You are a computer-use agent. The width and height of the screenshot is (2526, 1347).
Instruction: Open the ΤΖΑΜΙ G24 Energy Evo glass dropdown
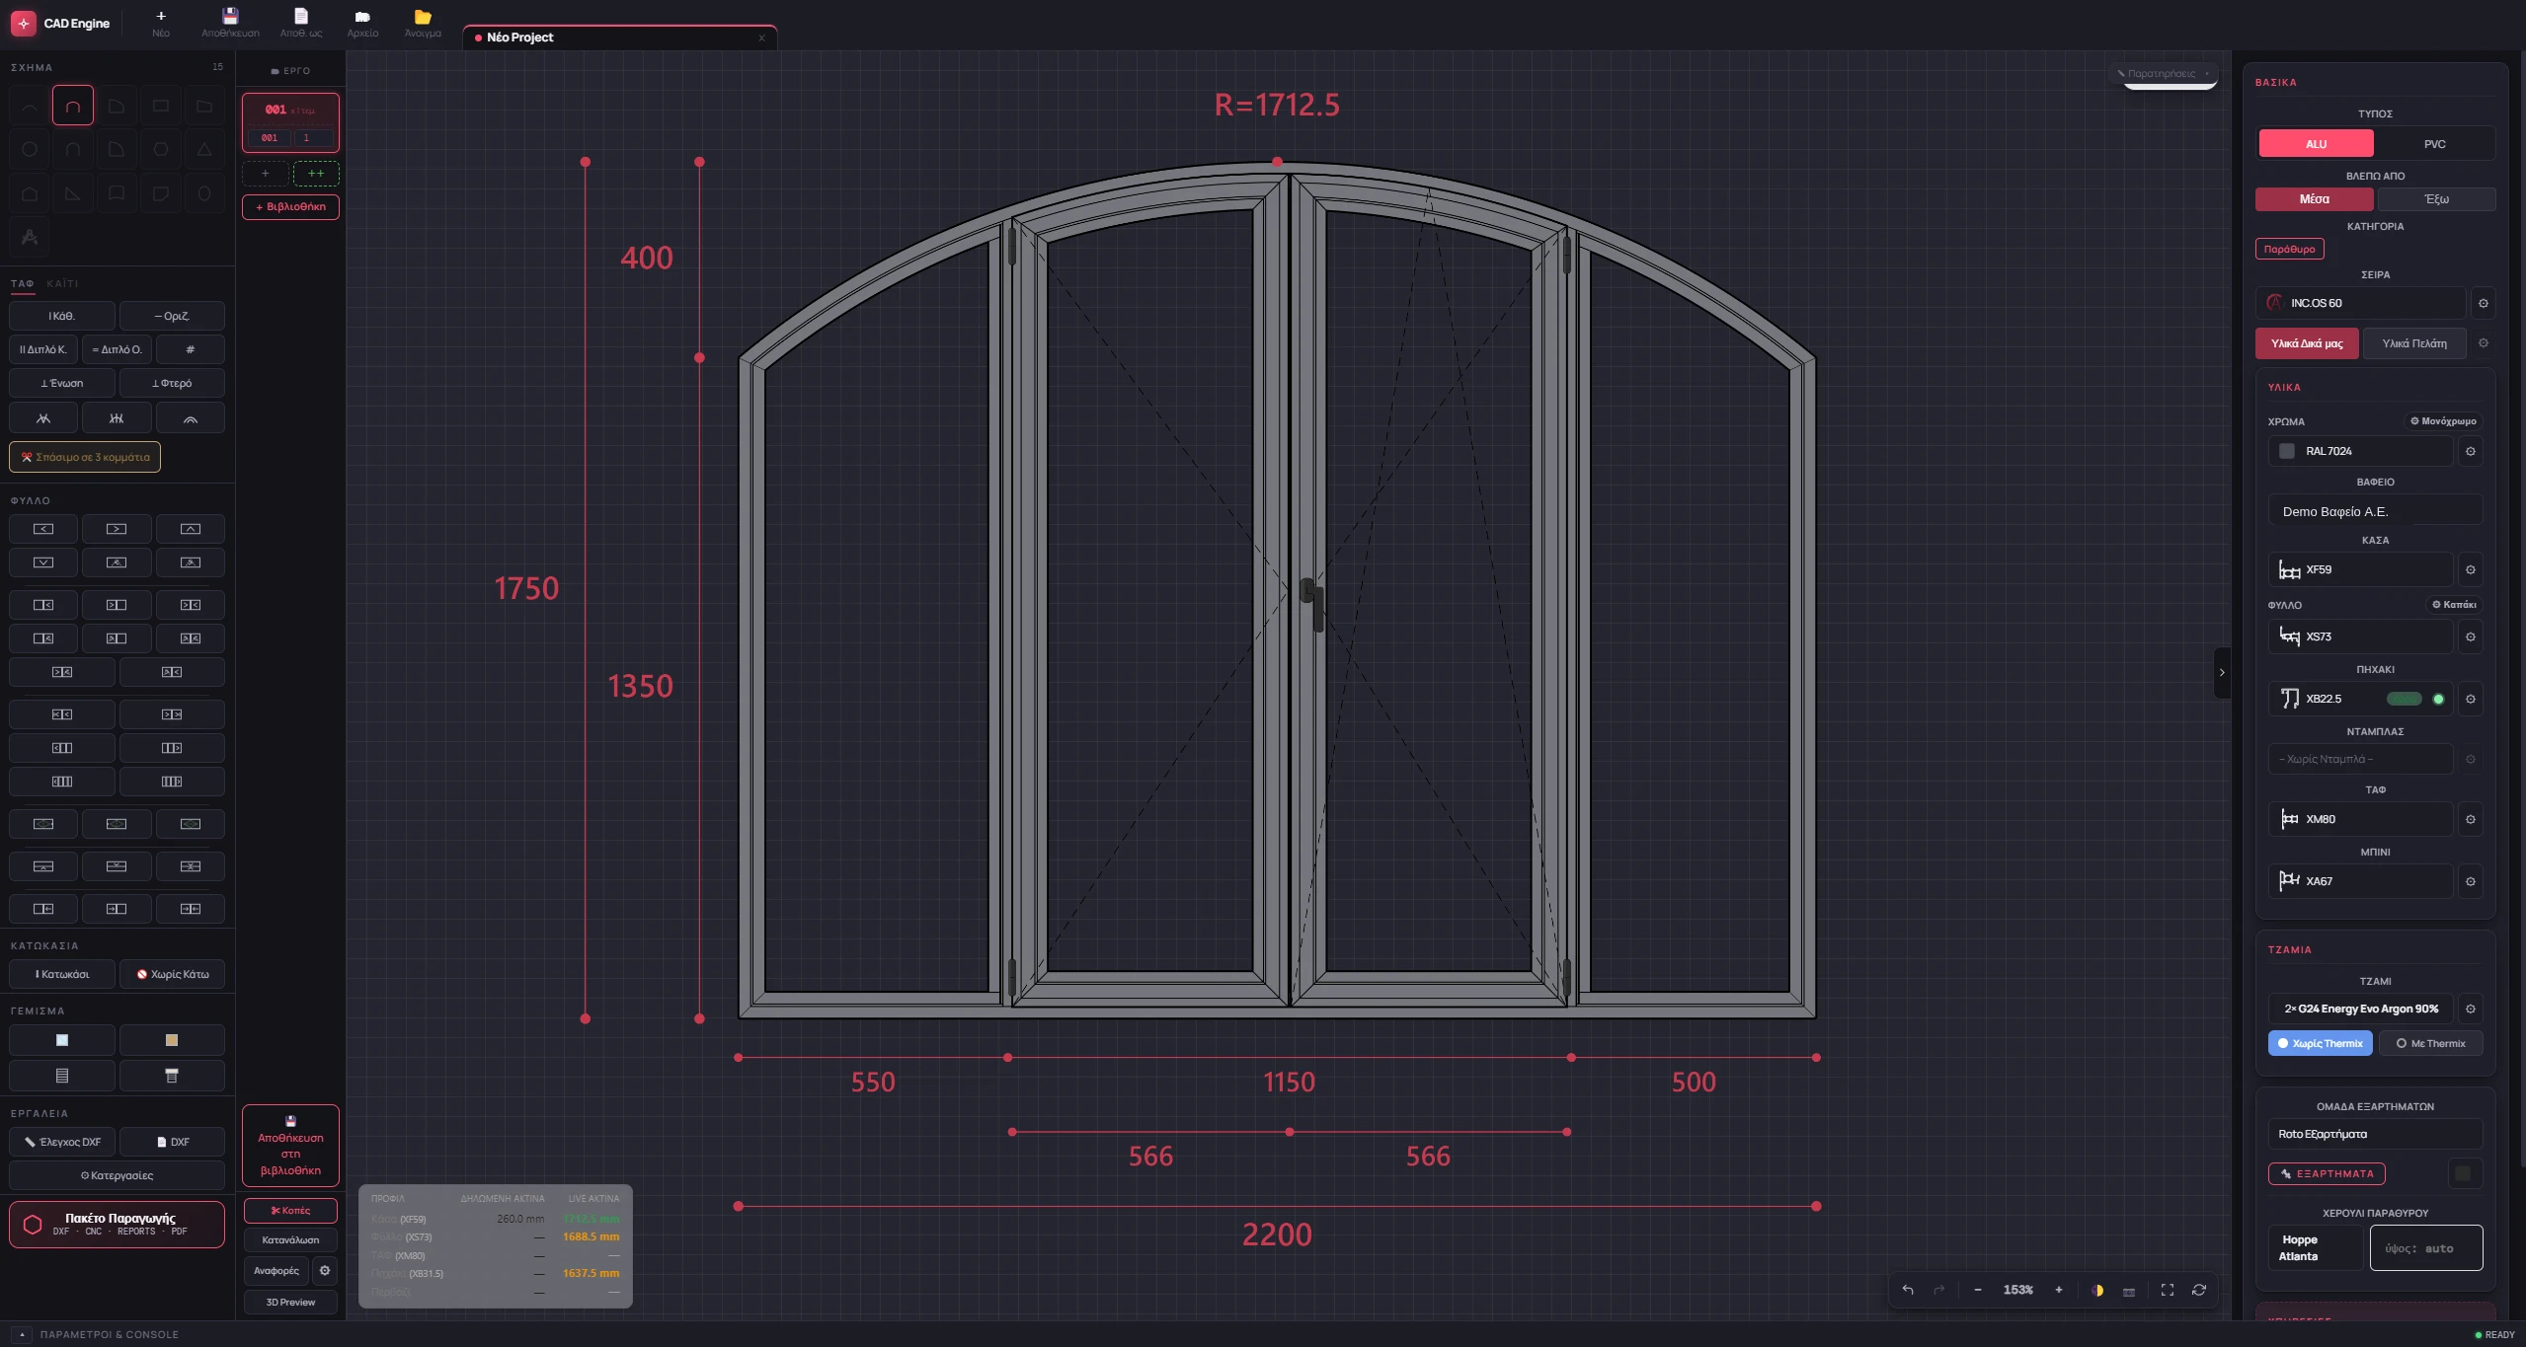click(2360, 1009)
